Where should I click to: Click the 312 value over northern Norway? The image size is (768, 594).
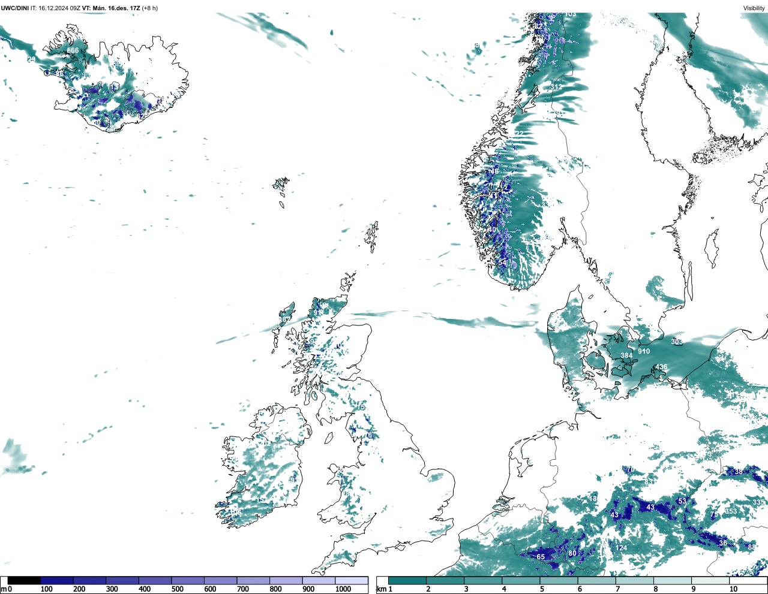click(x=557, y=87)
